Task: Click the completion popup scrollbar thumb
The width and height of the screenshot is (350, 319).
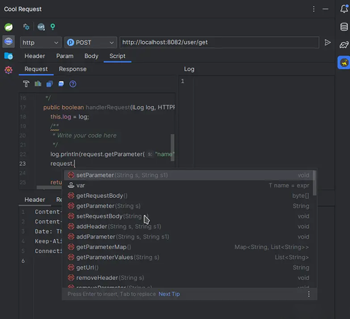Action: 314,183
